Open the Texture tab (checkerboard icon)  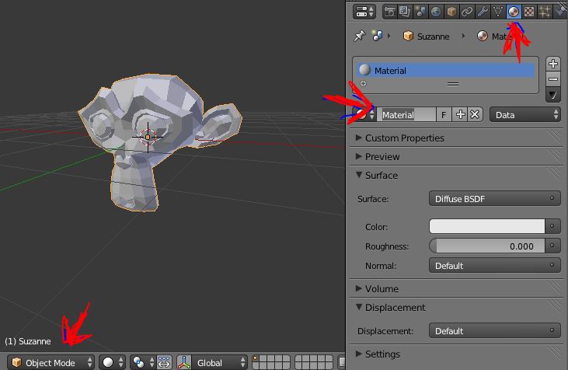pyautogui.click(x=529, y=12)
